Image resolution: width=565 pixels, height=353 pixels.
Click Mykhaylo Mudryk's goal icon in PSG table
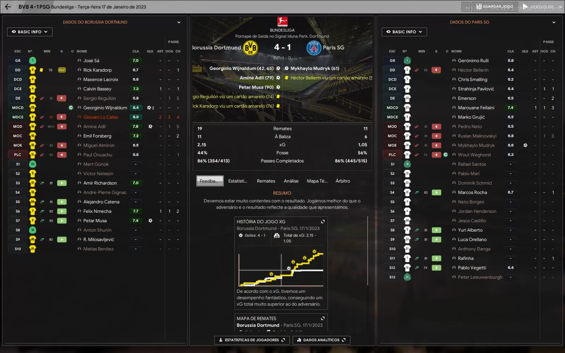tap(525, 145)
